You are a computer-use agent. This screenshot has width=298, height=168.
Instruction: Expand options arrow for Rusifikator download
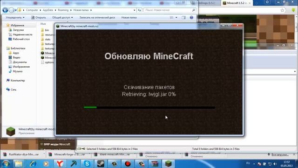[x=44, y=154]
